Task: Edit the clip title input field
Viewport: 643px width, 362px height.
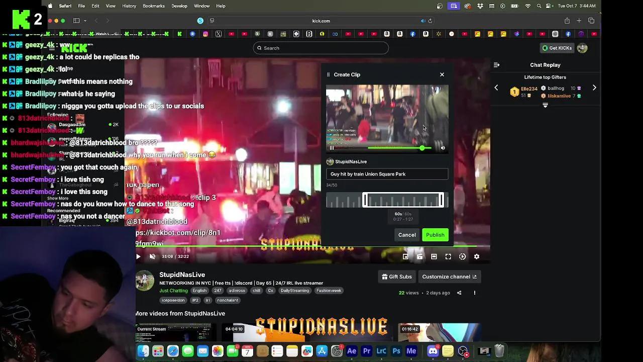Action: point(387,174)
